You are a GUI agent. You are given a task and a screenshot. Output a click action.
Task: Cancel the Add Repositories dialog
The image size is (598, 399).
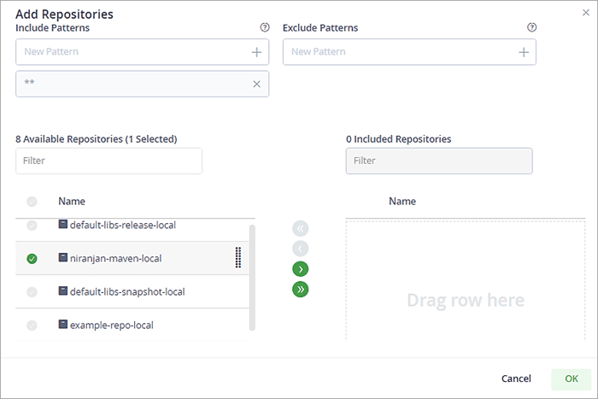tap(516, 378)
